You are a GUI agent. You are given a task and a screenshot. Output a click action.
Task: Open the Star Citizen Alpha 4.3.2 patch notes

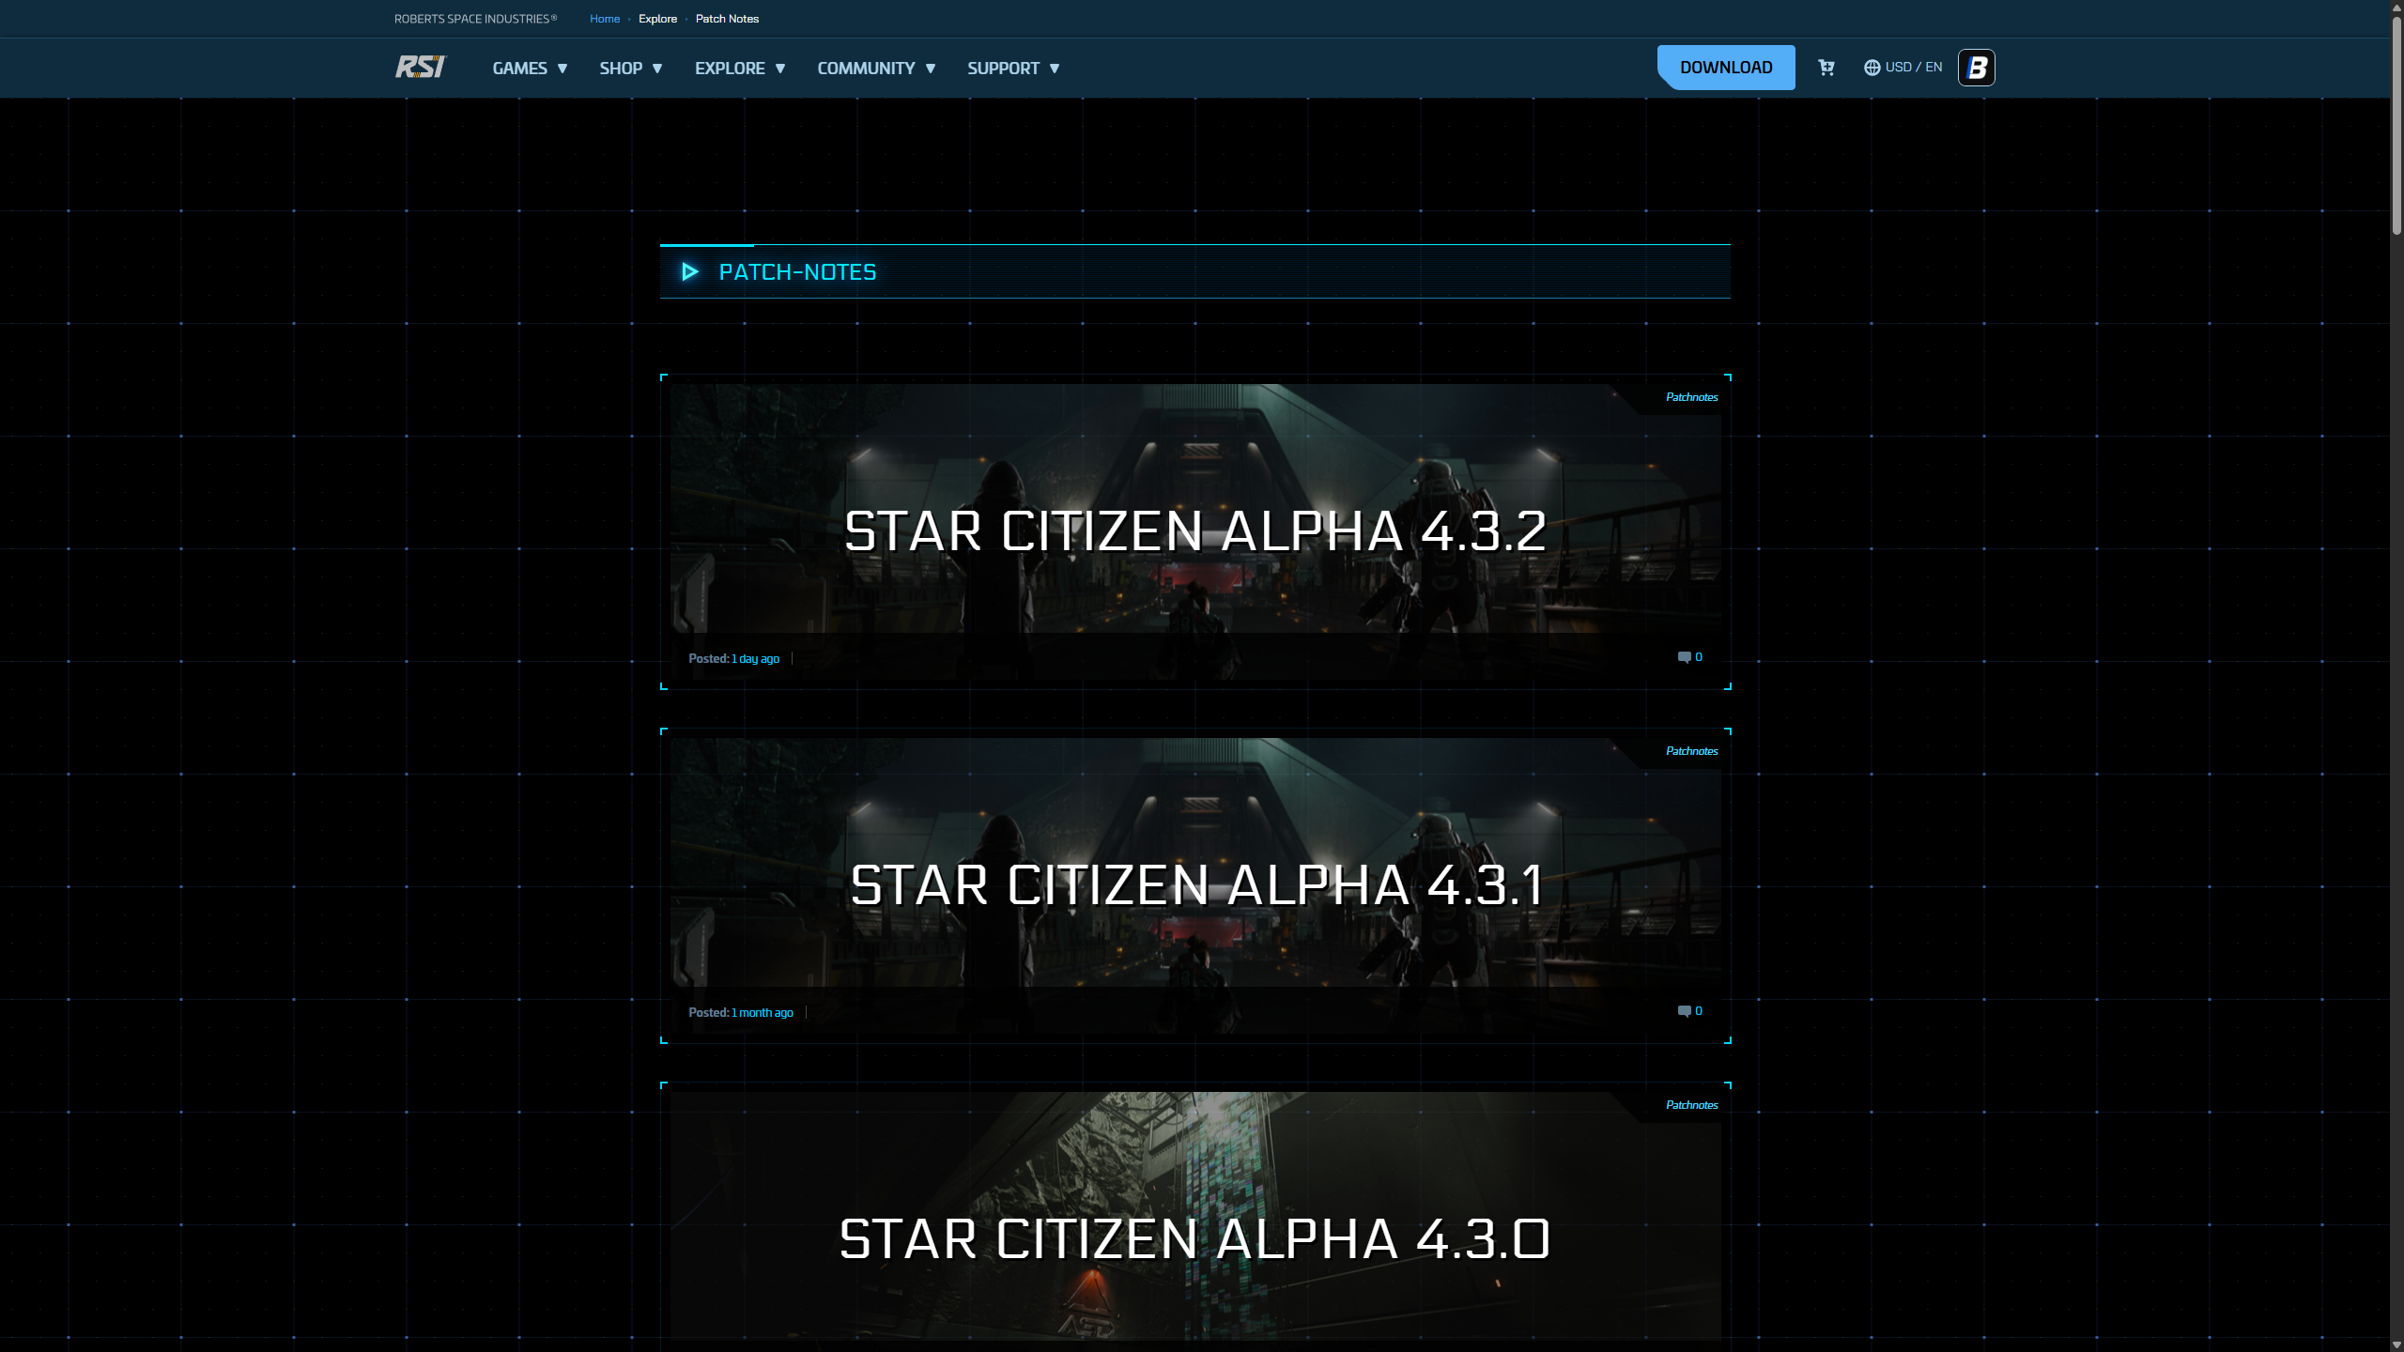click(x=1195, y=530)
